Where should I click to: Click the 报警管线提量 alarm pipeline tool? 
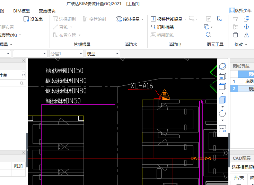click(x=167, y=19)
